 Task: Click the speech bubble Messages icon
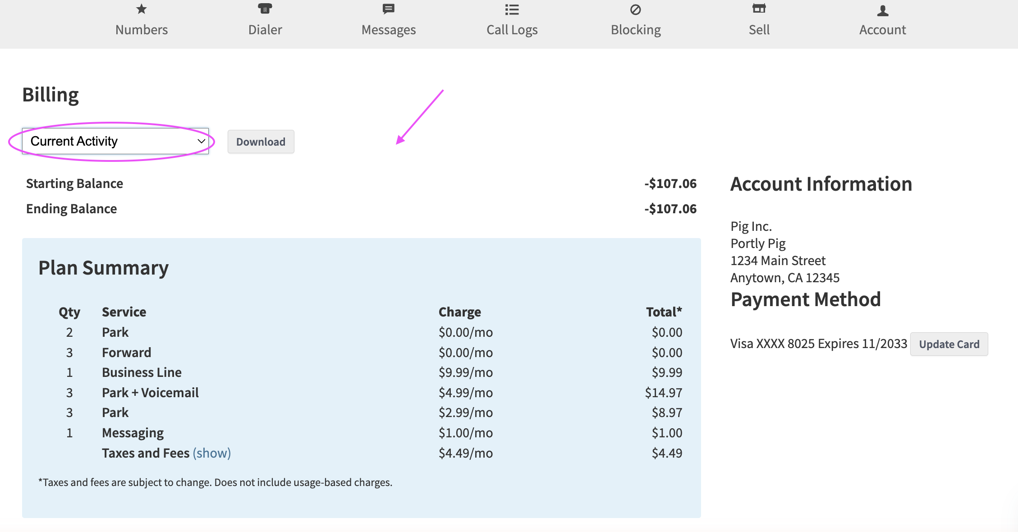click(389, 9)
